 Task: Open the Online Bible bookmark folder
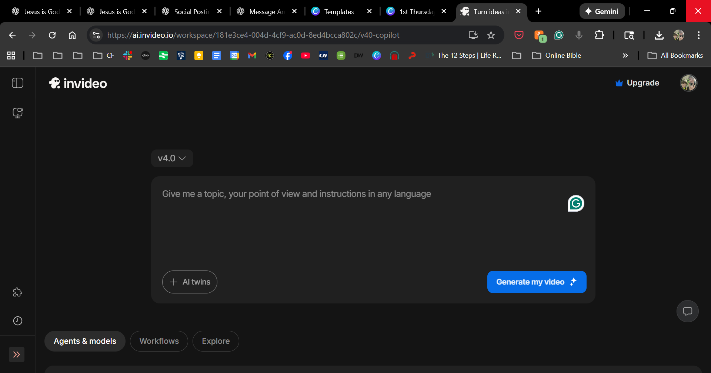[x=556, y=56]
